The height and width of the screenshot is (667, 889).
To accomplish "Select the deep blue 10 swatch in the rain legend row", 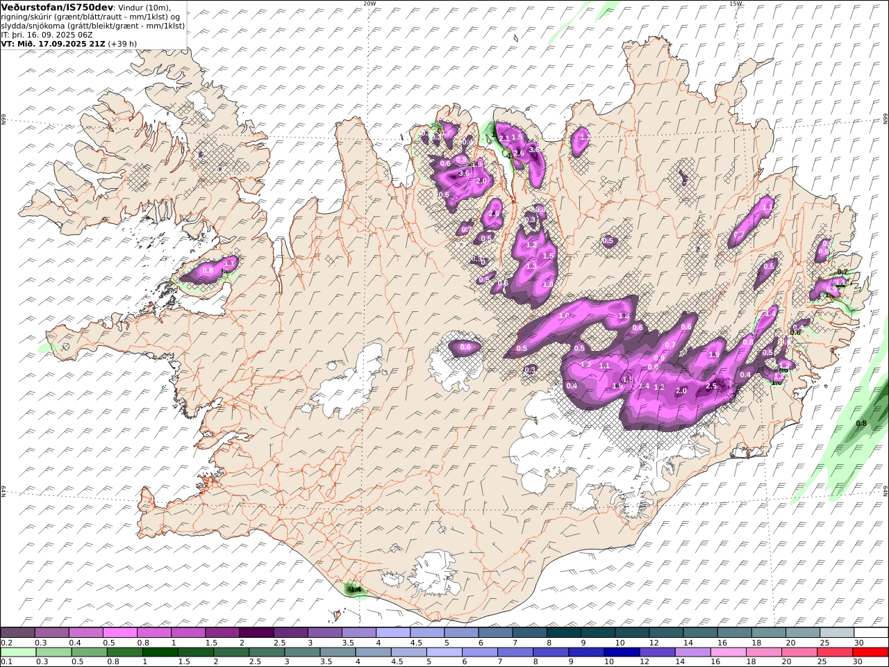I will (621, 652).
